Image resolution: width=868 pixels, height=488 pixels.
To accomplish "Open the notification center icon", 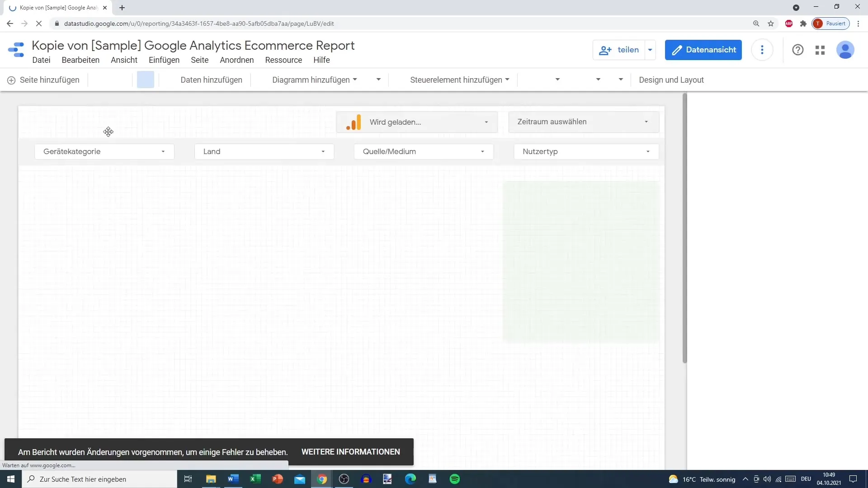I will click(x=853, y=479).
